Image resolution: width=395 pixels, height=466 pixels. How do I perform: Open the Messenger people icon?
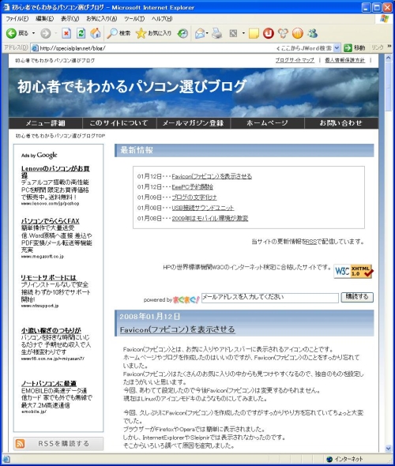(x=312, y=33)
